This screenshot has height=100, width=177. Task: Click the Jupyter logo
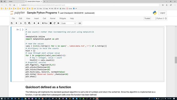18,13
